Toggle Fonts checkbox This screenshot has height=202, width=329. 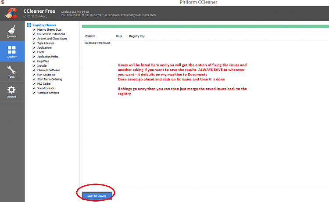[34, 52]
